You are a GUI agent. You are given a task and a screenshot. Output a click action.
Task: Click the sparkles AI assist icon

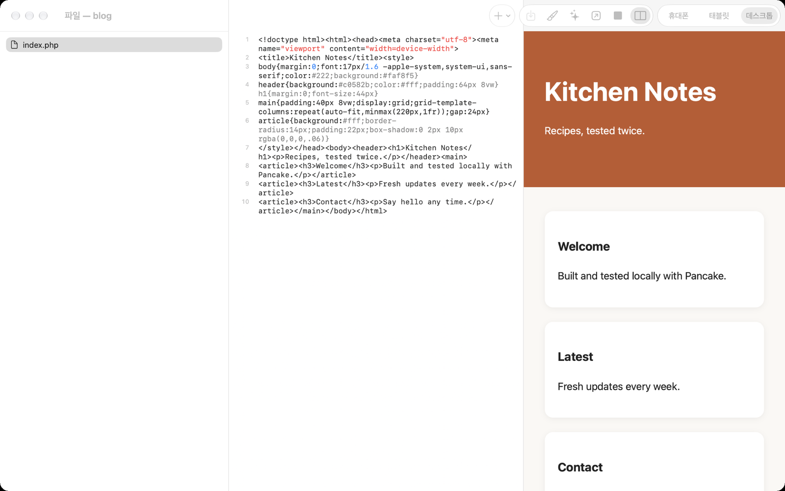tap(575, 16)
